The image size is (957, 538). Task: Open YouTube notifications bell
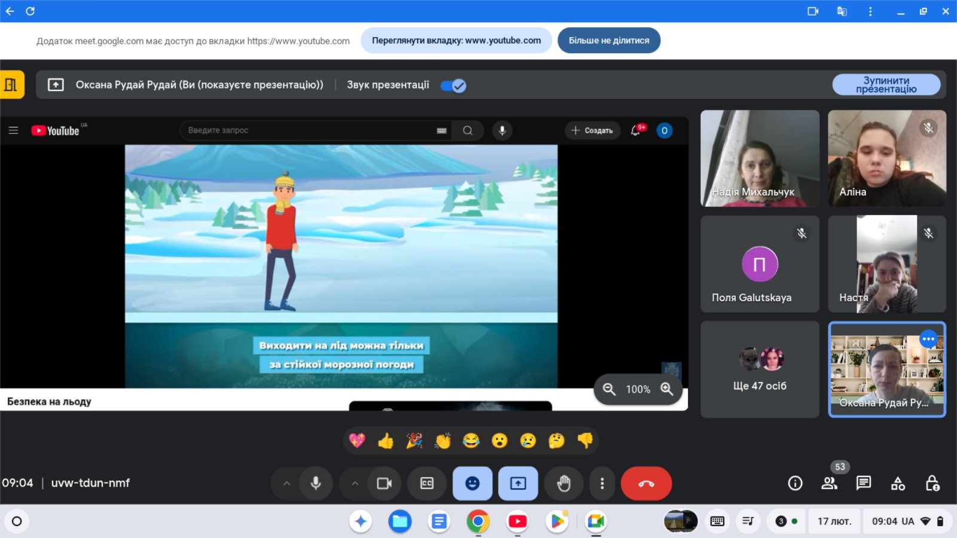coord(636,130)
